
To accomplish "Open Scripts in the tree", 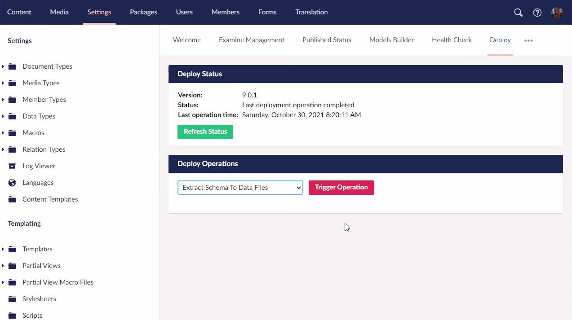I will point(32,316).
